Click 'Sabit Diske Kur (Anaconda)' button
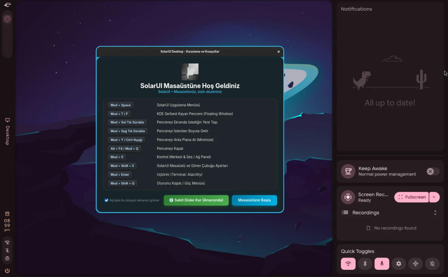Screen dimensions: 448x277 coord(196,200)
